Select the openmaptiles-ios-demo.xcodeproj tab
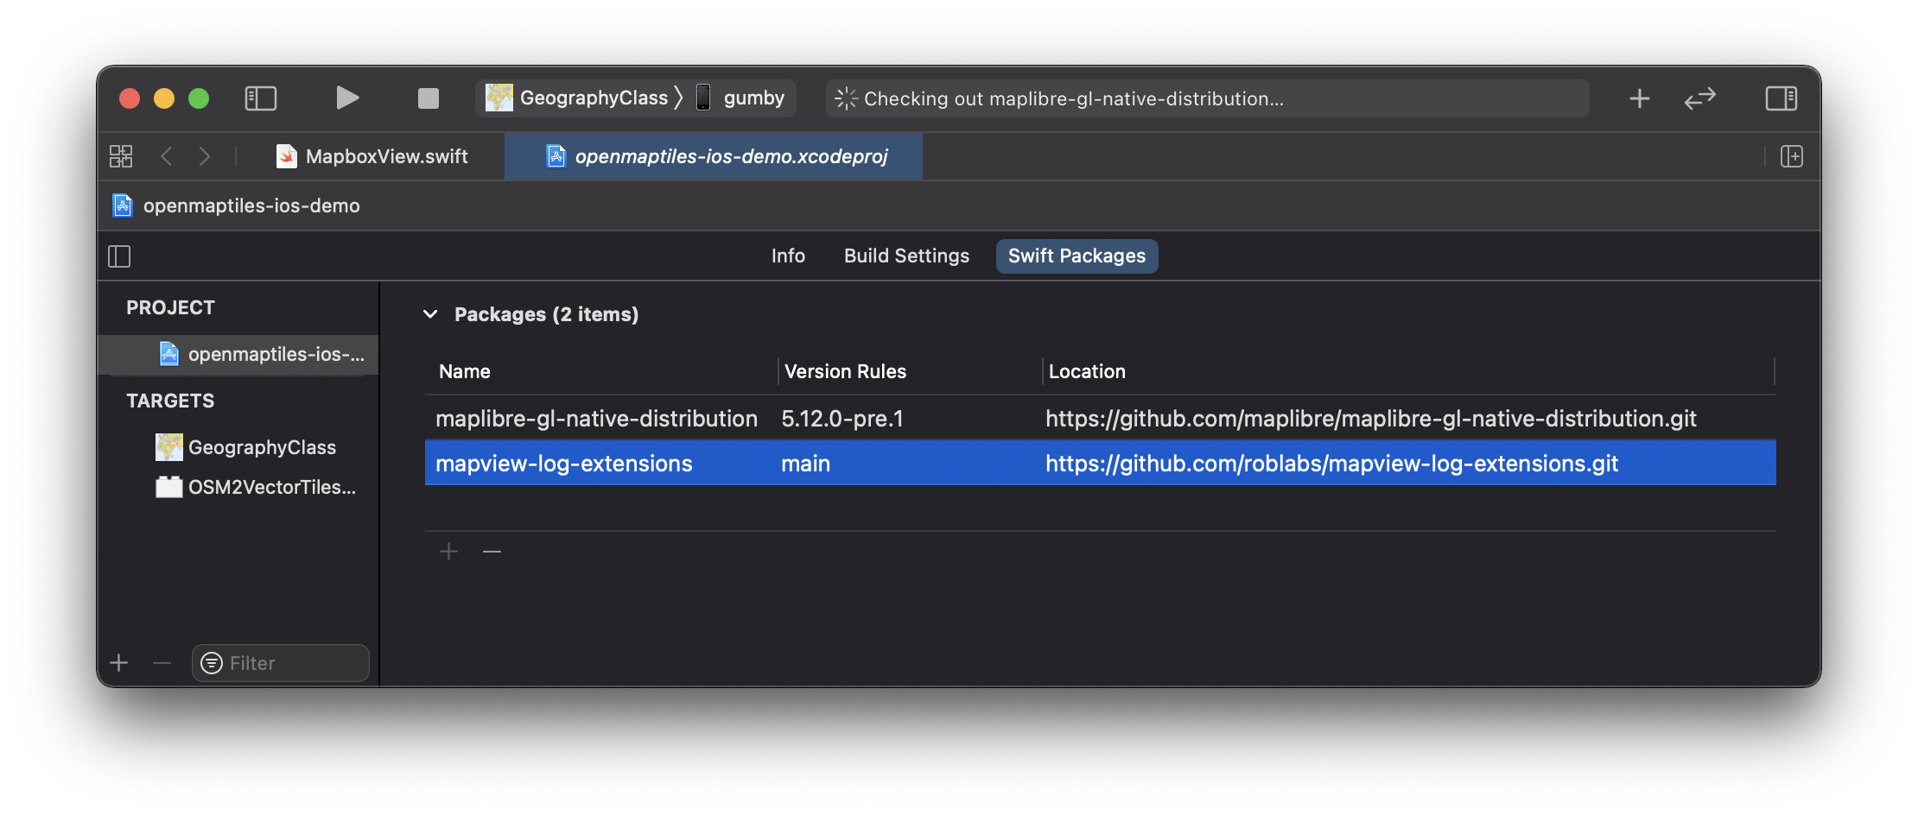Viewport: 1918px width, 815px height. click(x=714, y=156)
